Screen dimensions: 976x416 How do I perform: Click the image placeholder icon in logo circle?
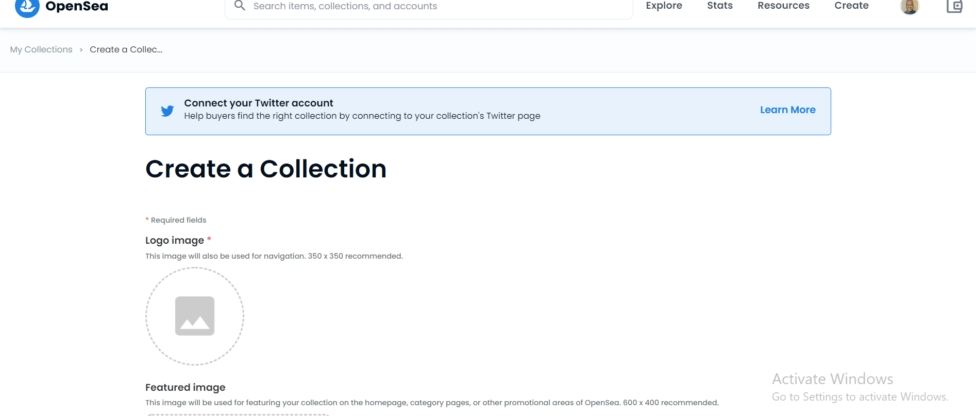click(x=195, y=316)
